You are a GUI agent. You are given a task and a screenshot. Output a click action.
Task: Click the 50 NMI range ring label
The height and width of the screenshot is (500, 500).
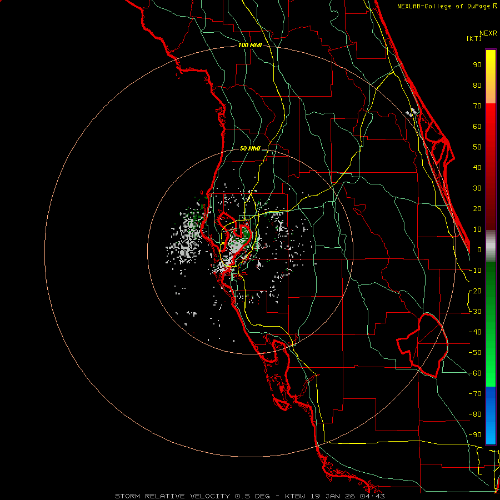click(250, 148)
